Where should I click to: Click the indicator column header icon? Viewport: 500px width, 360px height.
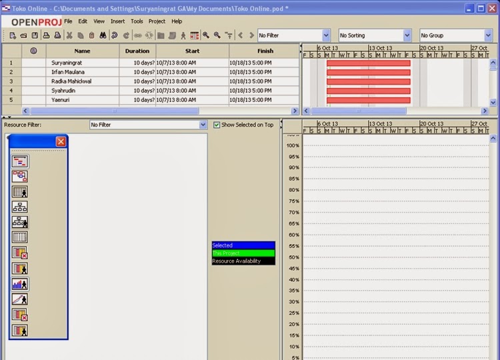33,51
